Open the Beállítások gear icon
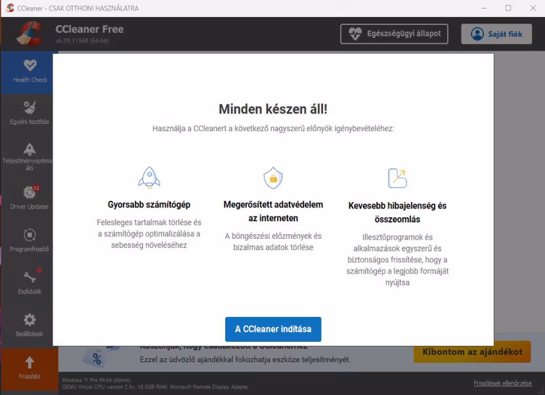The width and height of the screenshot is (545, 395). tap(30, 320)
